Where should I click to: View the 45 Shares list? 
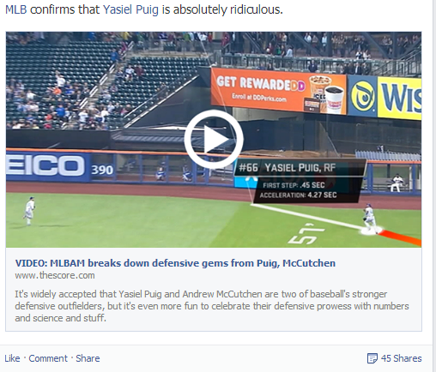pos(401,358)
